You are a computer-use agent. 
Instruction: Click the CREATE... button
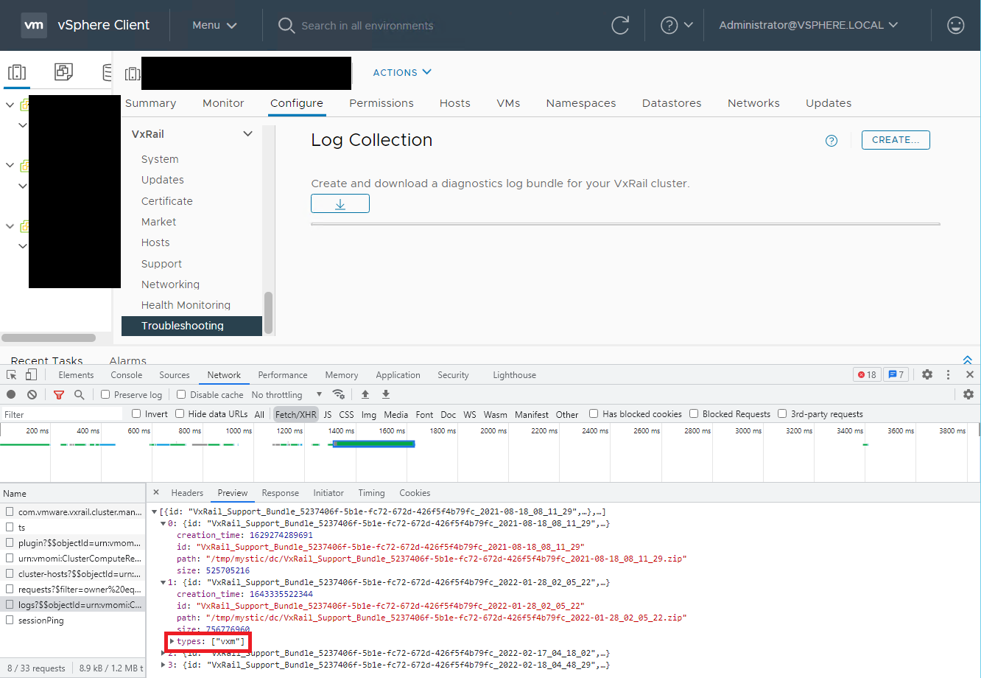click(x=896, y=140)
